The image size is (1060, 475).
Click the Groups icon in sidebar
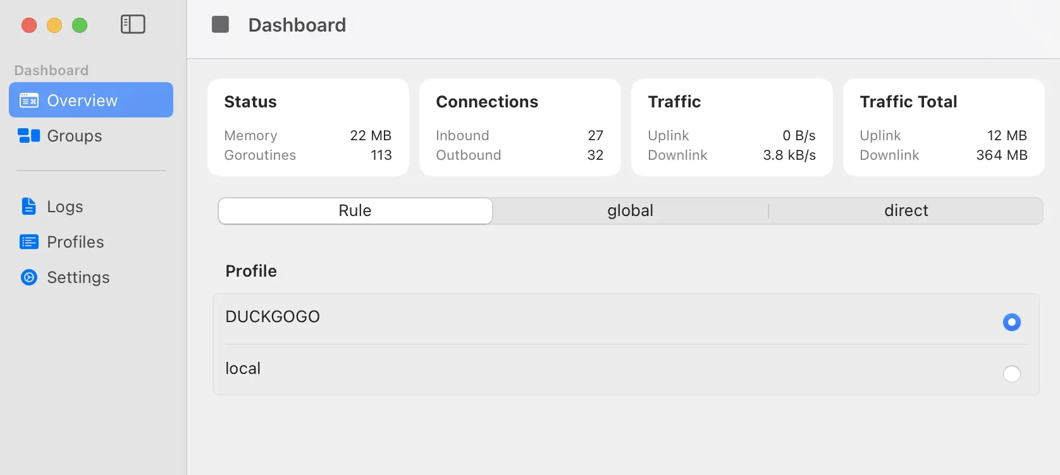pos(29,136)
